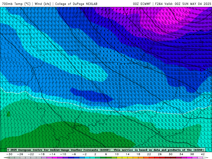
Task: Click the "Wind (kts)" header label
Action: pyautogui.click(x=43, y=4)
